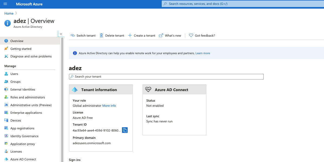Click the App registrations icon
Screen dimensions: 324x162
[x=6, y=128]
